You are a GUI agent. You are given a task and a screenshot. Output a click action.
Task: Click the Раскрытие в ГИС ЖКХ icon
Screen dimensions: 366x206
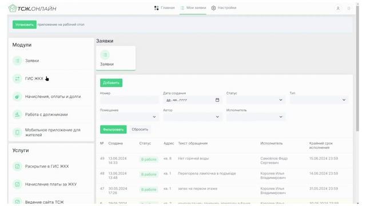(17, 167)
